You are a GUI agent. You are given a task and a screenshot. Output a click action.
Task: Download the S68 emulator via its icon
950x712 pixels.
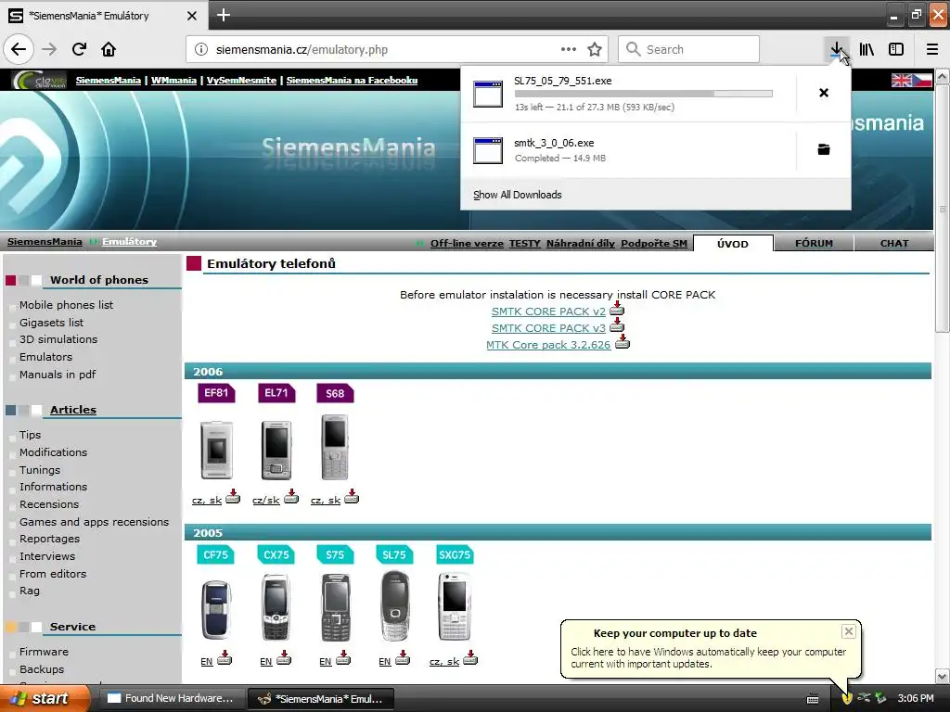click(352, 497)
